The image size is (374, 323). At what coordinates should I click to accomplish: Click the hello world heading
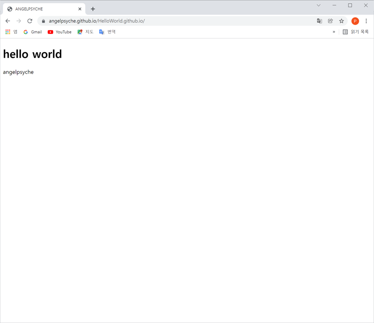point(32,54)
